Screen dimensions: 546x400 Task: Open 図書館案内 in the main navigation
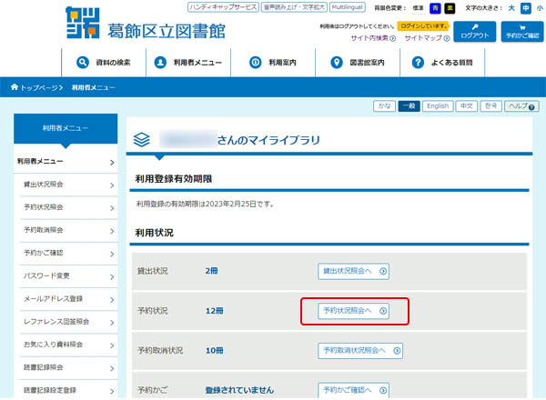358,62
